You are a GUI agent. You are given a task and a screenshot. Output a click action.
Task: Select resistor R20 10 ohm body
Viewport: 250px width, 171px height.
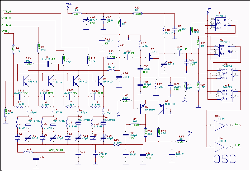click(x=138, y=13)
